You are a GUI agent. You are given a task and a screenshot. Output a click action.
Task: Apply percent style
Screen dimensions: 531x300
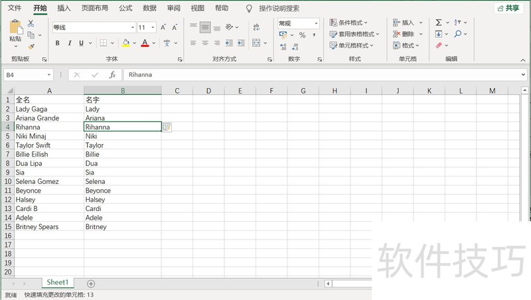click(303, 35)
